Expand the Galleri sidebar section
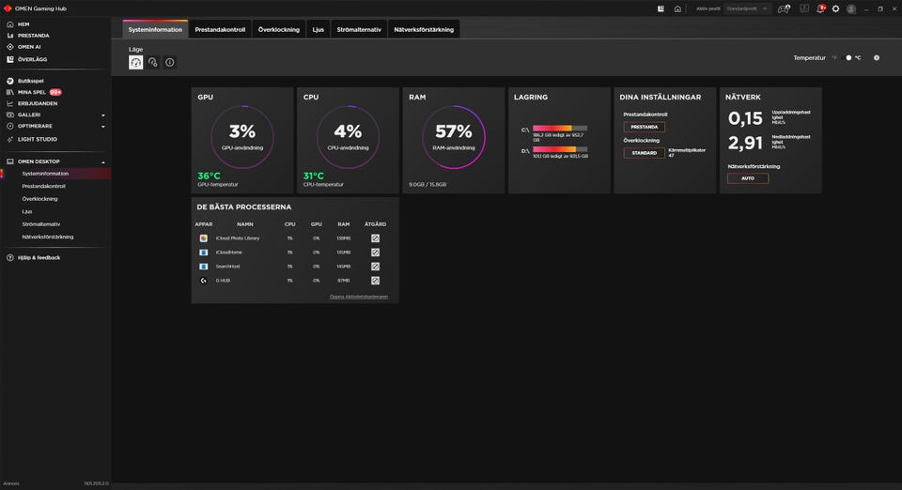Image resolution: width=902 pixels, height=490 pixels. pos(102,115)
